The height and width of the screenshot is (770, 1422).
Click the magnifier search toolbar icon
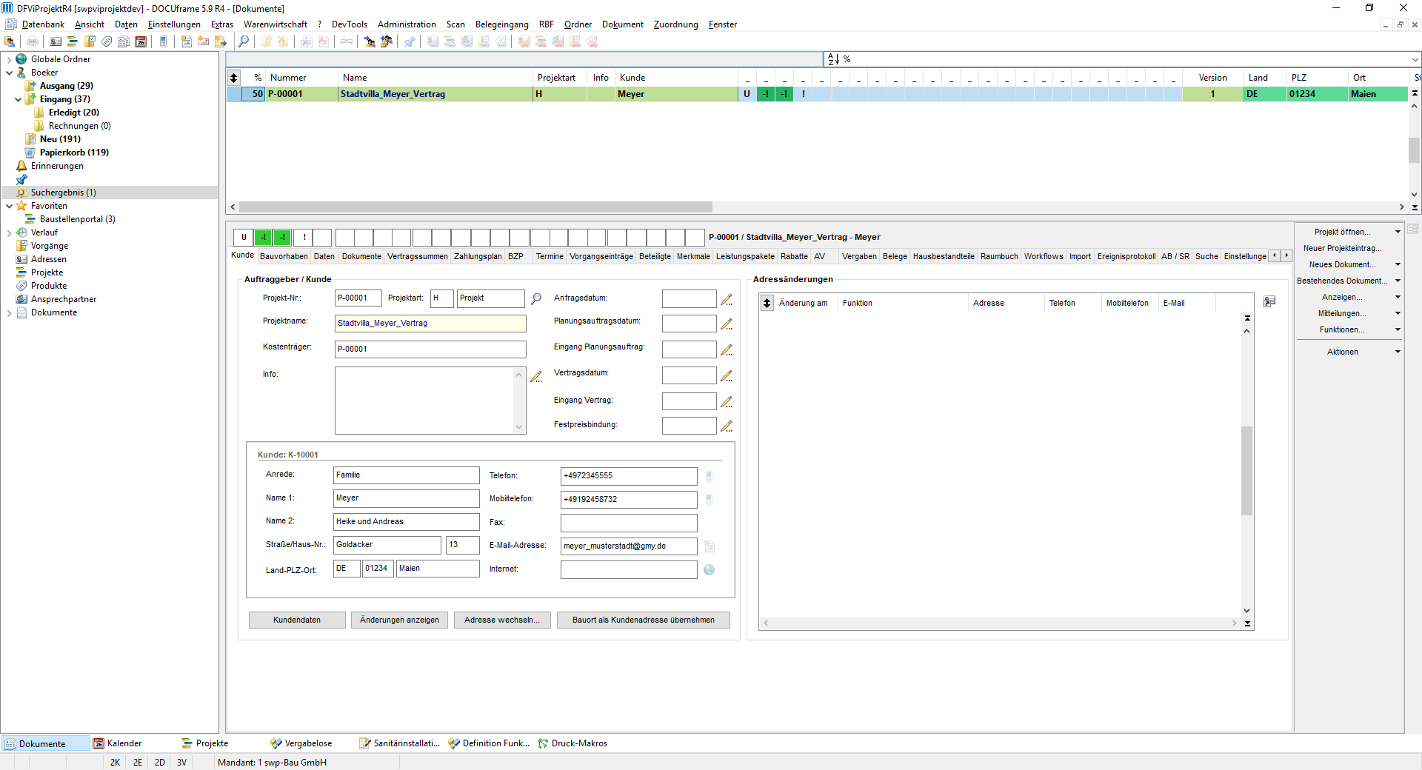click(244, 41)
